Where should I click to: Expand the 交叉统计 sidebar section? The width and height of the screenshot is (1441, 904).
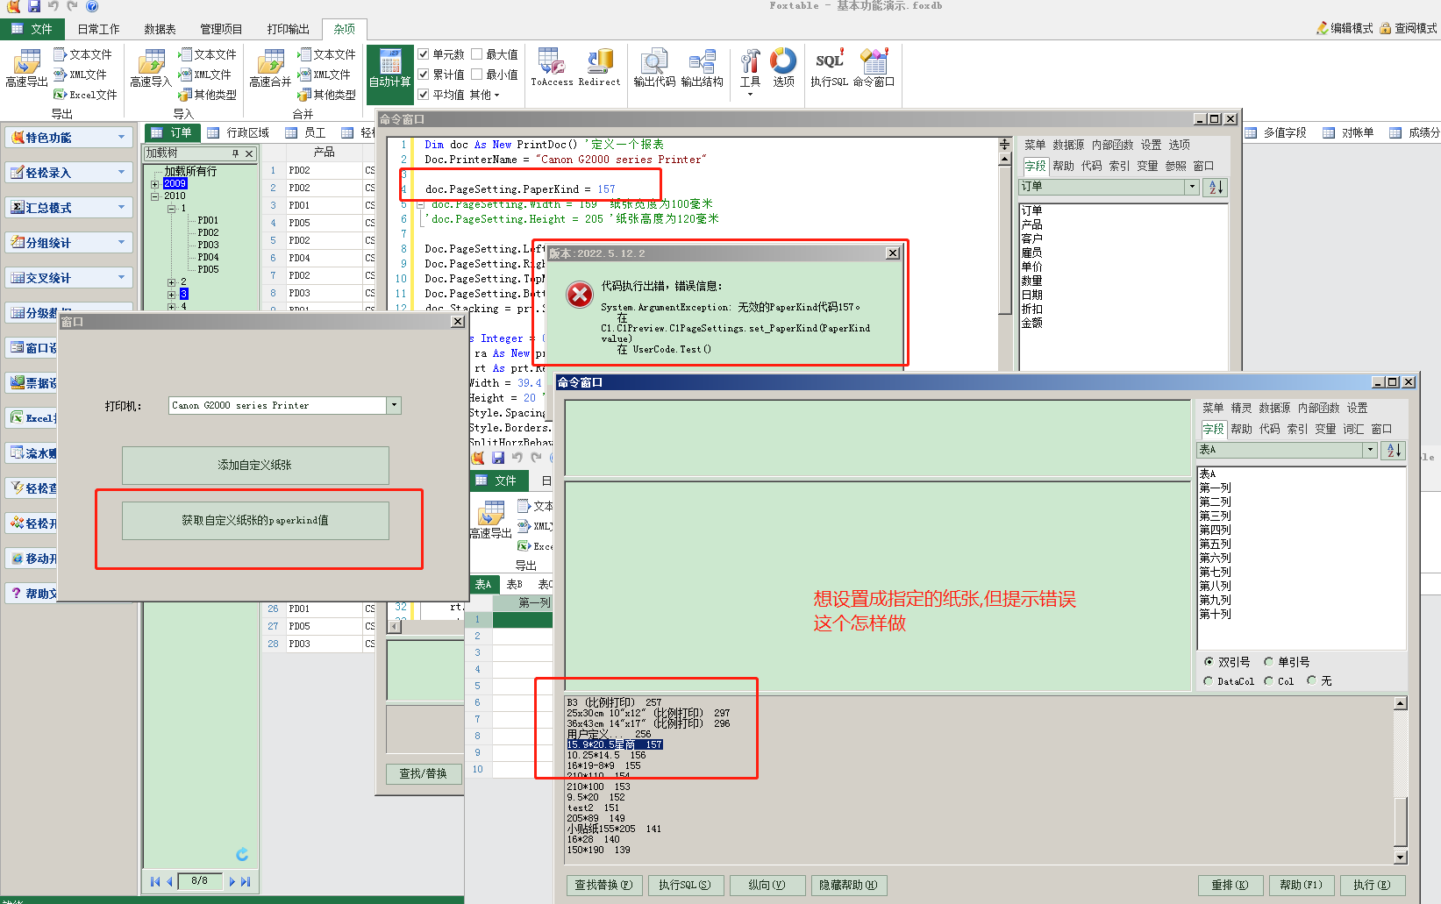(68, 278)
